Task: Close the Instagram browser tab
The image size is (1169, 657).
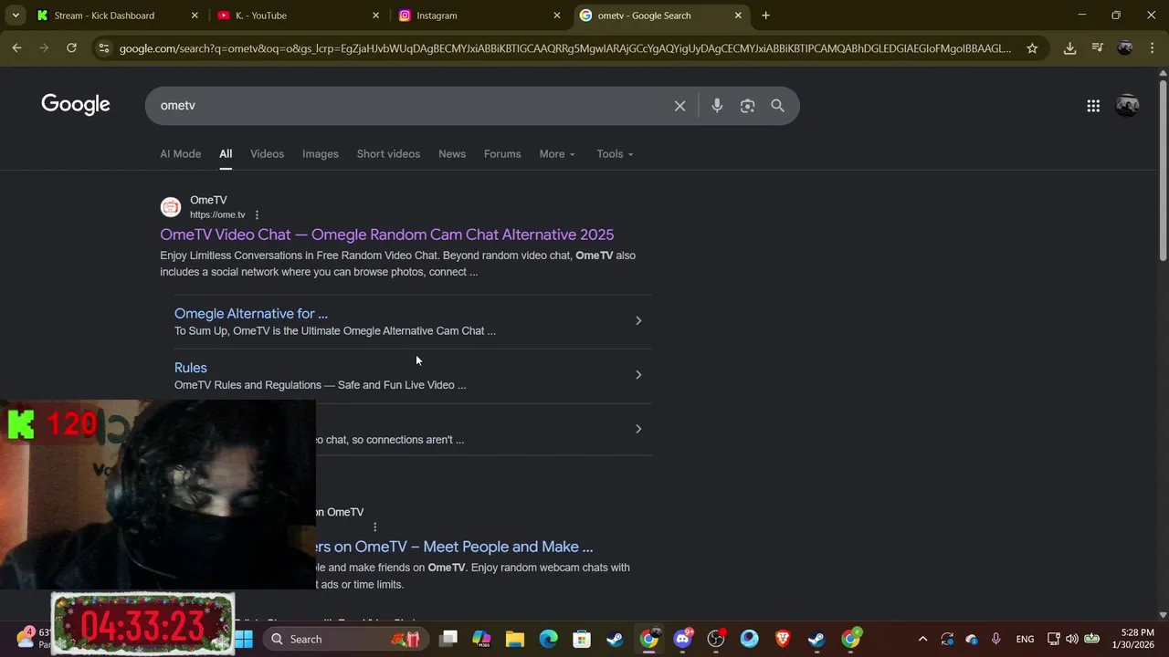Action: tap(557, 16)
